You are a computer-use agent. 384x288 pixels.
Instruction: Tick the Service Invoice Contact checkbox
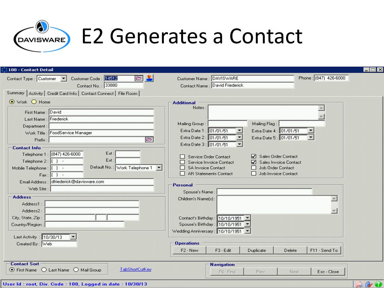[x=182, y=162]
